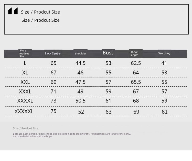The image size is (192, 161).
Task: Click the footer "Size / Prodcut Size" caption
Action: click(x=26, y=128)
